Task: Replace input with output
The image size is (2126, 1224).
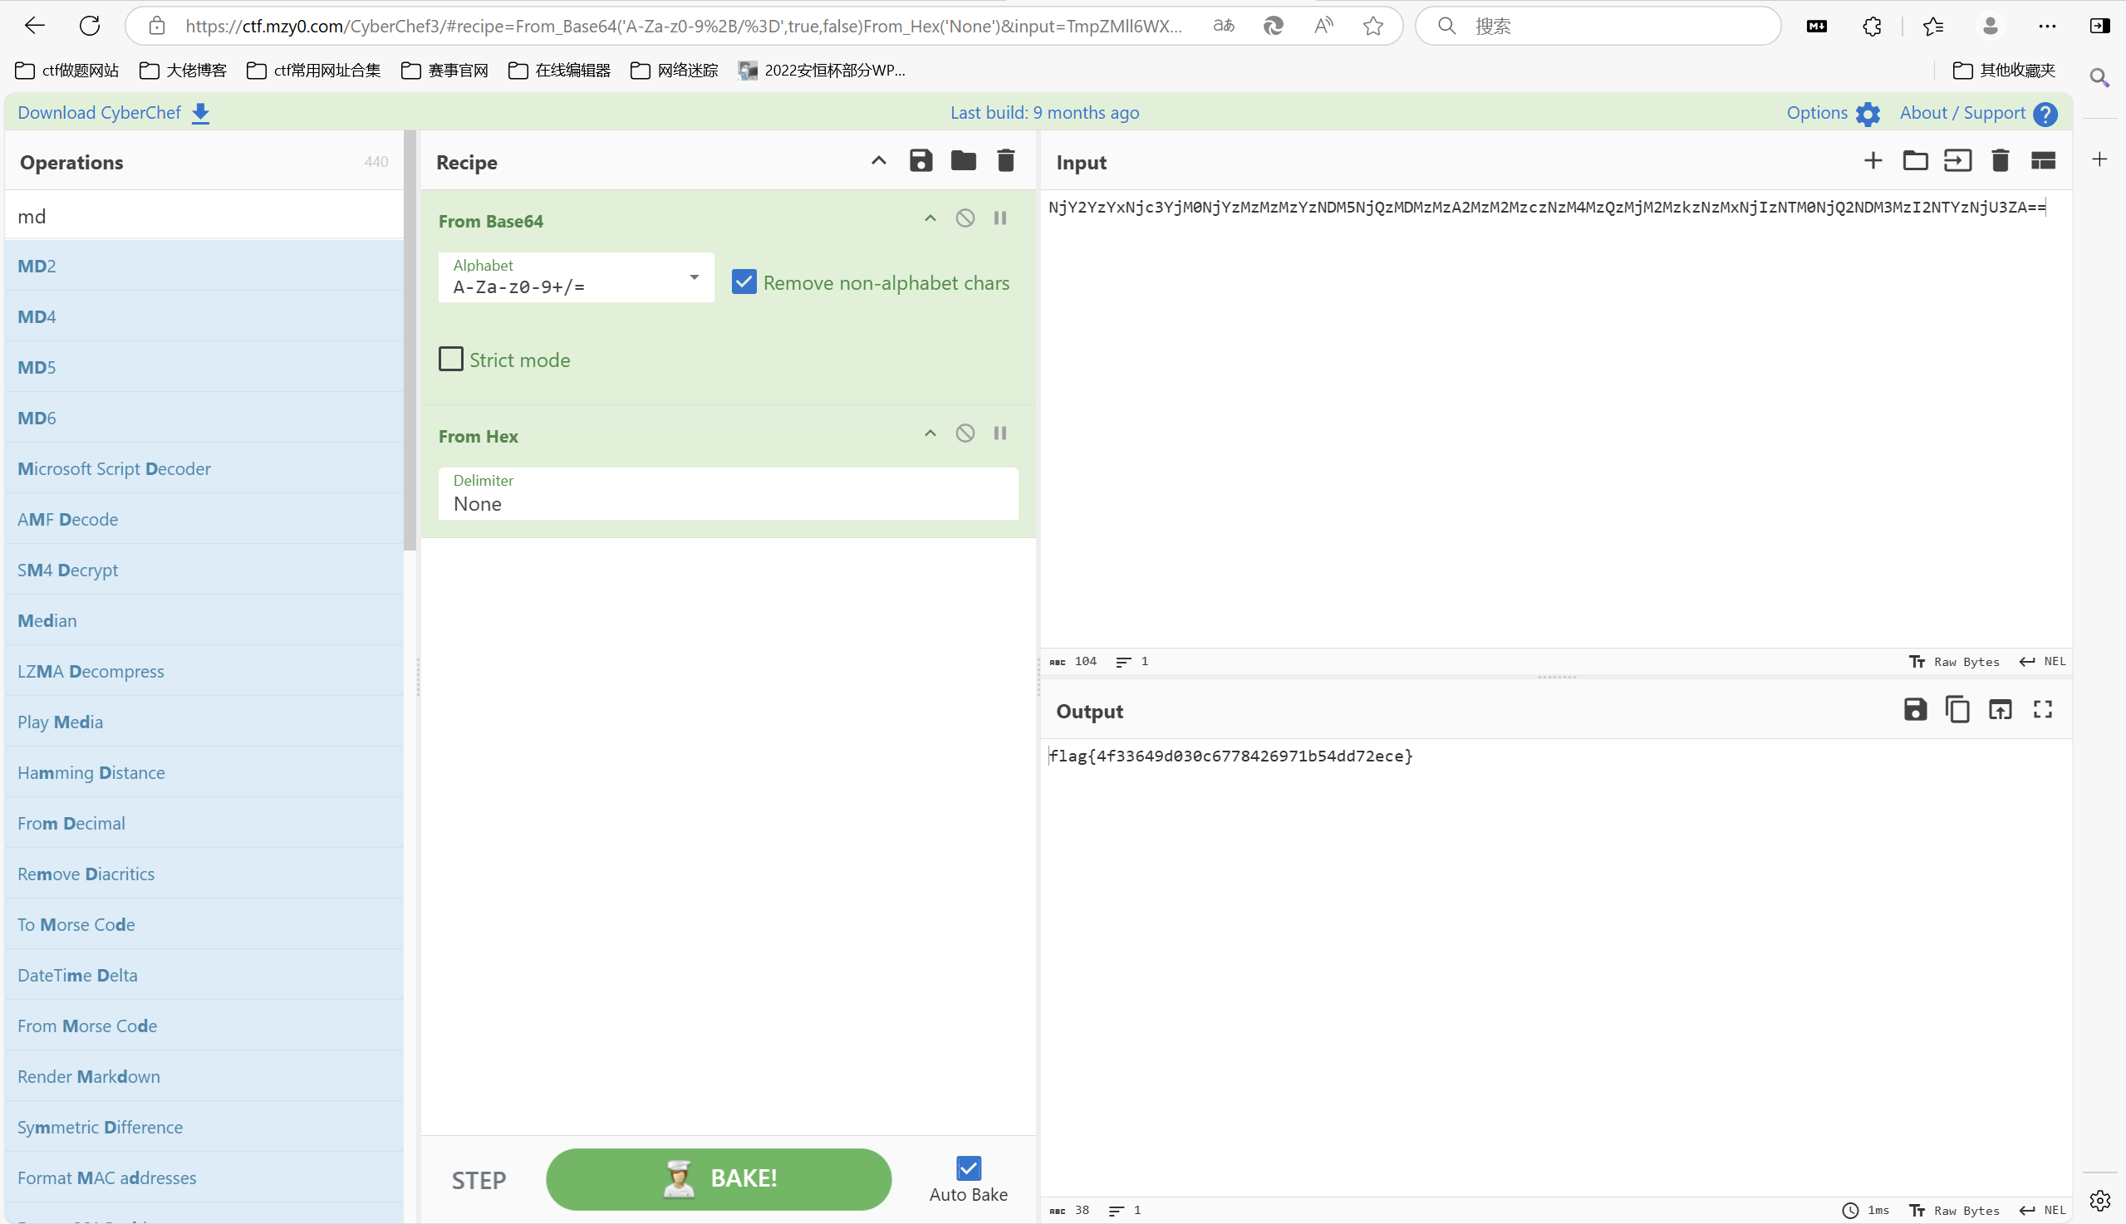Action: [2000, 709]
